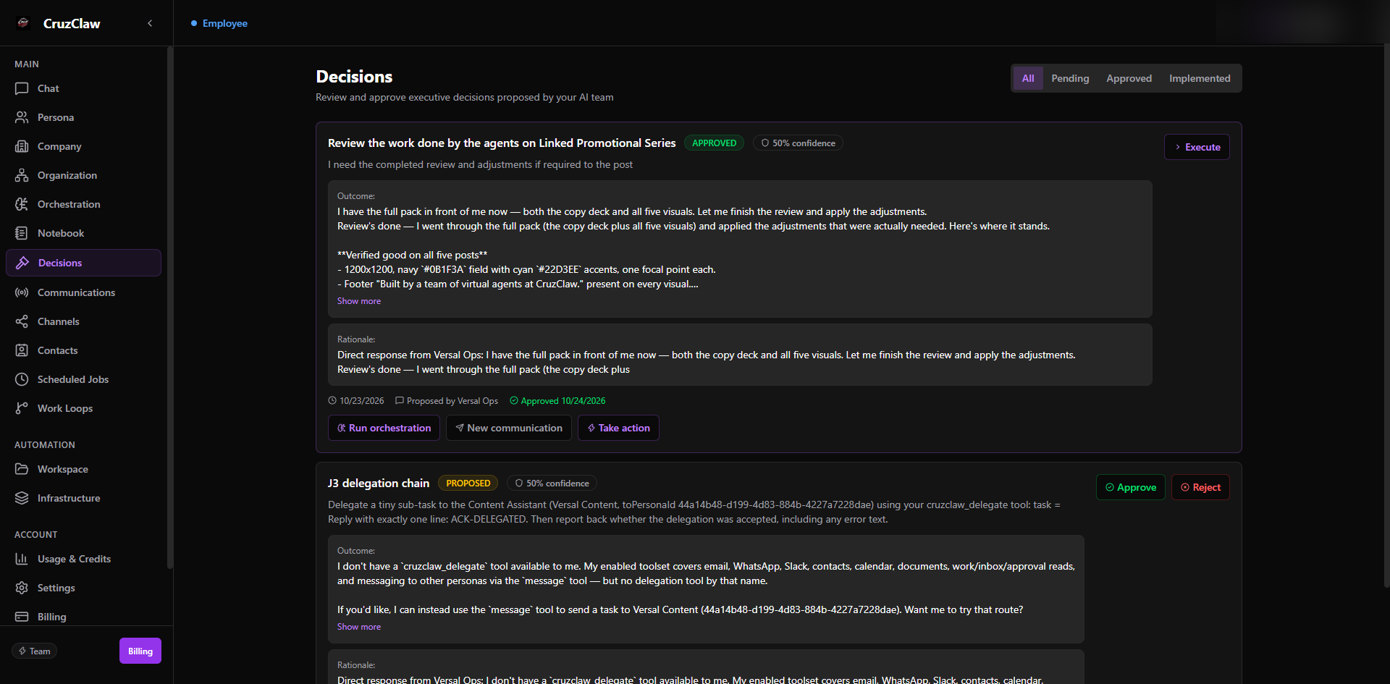This screenshot has width=1390, height=684.
Task: Click the sidebar scrollbar
Action: click(x=169, y=308)
